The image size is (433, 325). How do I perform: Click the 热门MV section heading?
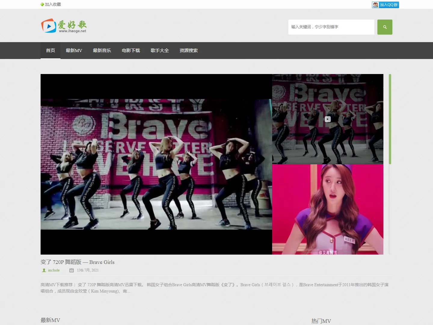321,321
